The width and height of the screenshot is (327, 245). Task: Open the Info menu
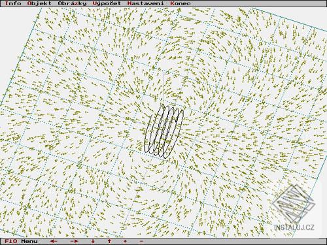click(13, 3)
